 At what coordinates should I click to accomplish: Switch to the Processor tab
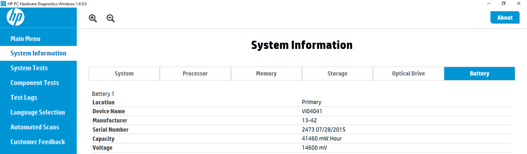(195, 74)
